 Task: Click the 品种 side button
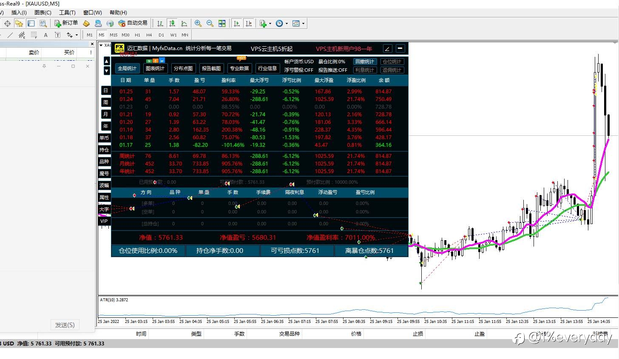(x=104, y=162)
